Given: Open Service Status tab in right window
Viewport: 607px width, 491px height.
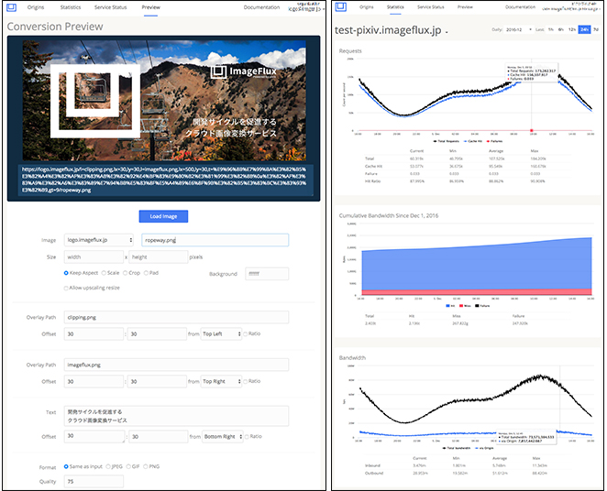Looking at the screenshot, I should coord(430,7).
